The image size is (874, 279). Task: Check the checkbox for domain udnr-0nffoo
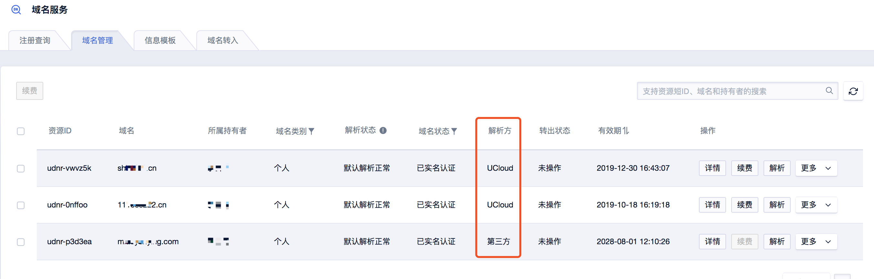(x=21, y=205)
